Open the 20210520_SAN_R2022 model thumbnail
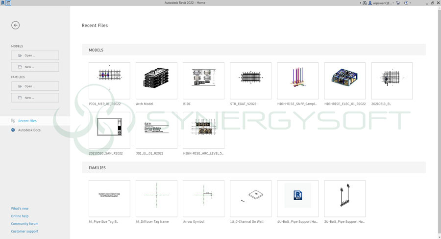 click(x=109, y=130)
